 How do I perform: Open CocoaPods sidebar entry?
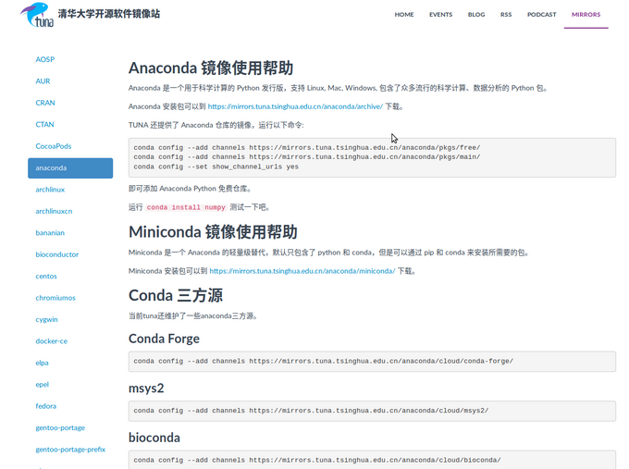(x=54, y=146)
